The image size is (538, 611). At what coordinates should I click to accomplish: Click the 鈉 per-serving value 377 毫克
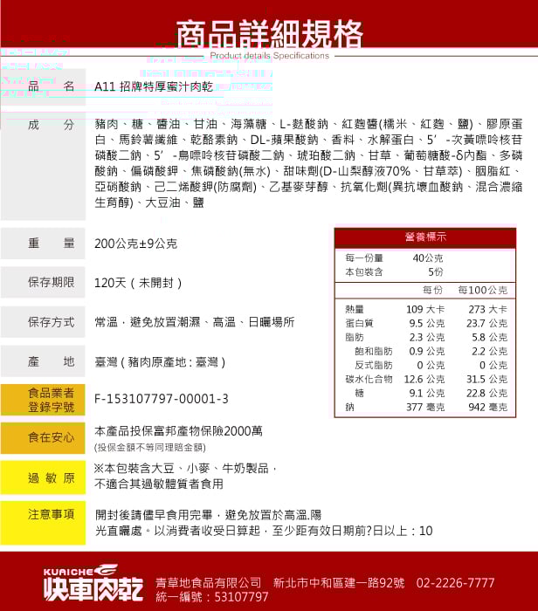(x=425, y=408)
